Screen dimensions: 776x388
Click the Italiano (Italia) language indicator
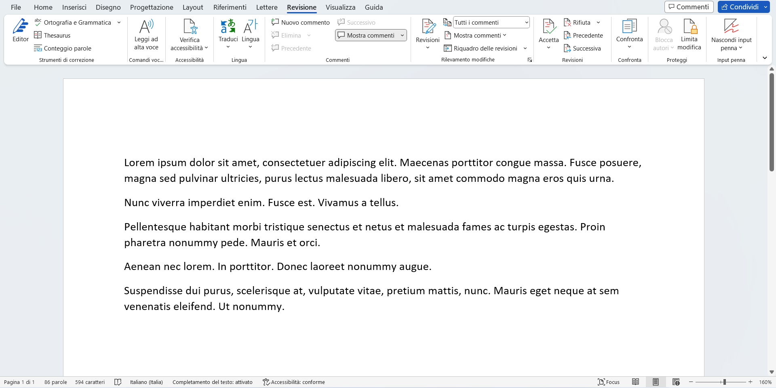tap(146, 382)
